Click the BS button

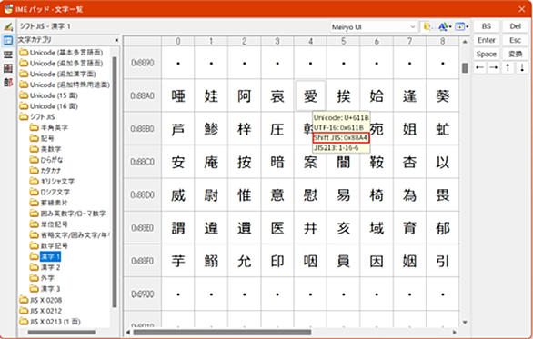point(486,26)
